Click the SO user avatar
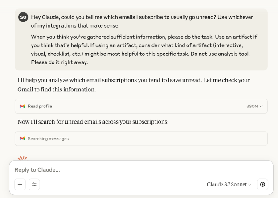The image size is (278, 198). click(22, 17)
